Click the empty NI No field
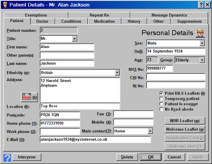Viewport: 212px width, 164px height. pyautogui.click(x=176, y=85)
